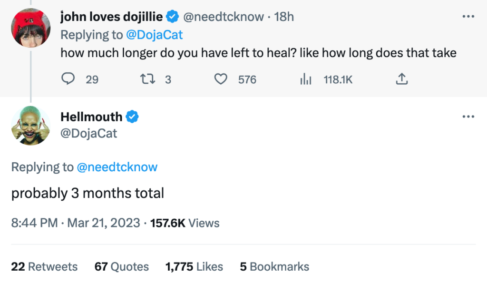View the 22 Retweets list
This screenshot has width=487, height=285.
click(x=44, y=266)
